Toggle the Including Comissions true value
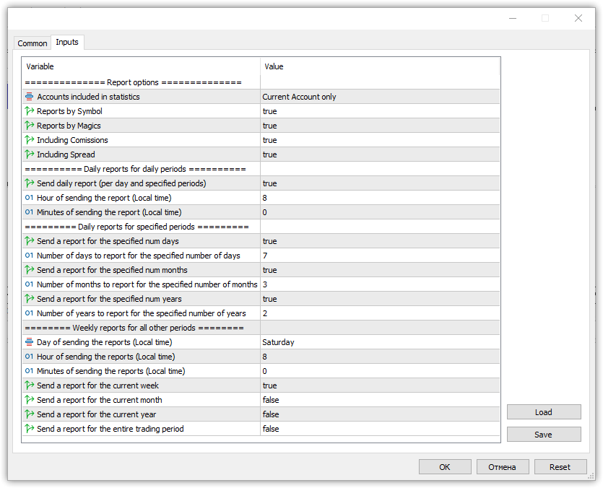The height and width of the screenshot is (488, 603). 379,140
